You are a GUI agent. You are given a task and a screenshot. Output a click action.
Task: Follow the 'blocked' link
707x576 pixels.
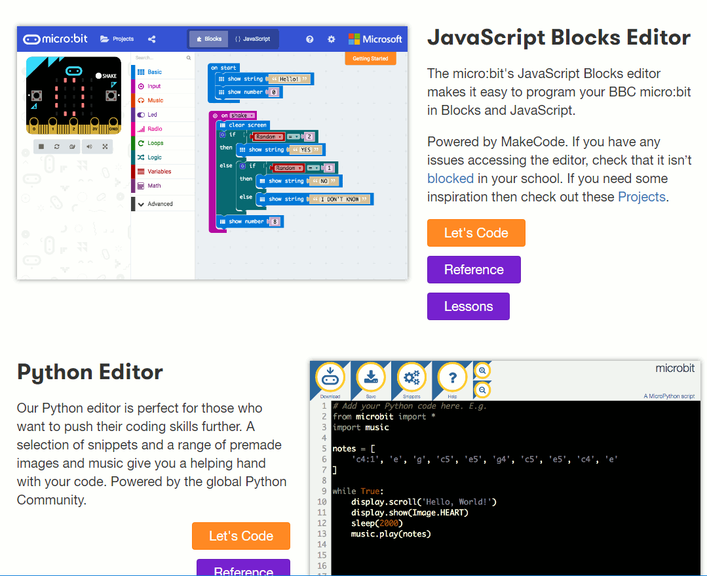(x=450, y=178)
